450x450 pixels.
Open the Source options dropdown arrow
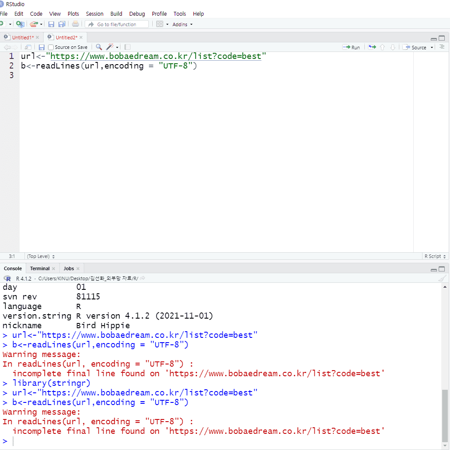click(432, 48)
